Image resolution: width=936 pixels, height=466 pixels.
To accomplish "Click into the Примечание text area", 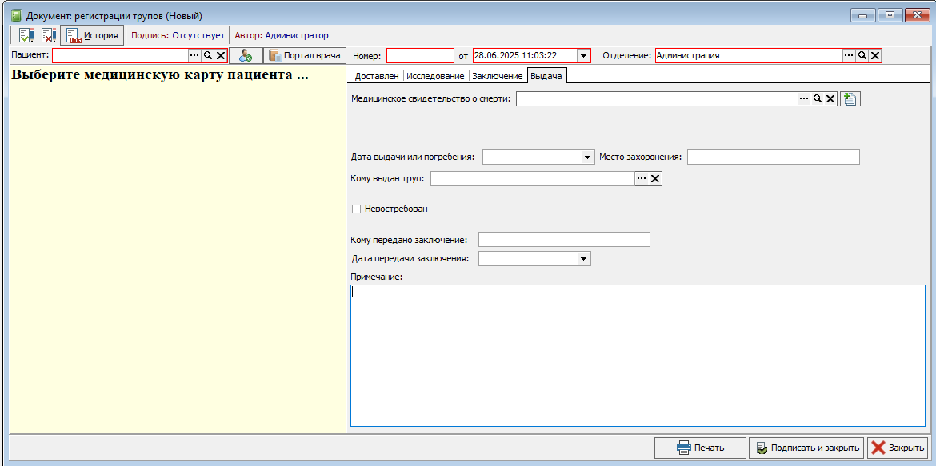I will pyautogui.click(x=638, y=356).
